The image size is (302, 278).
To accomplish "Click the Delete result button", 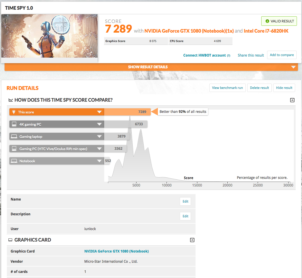I will coord(259,88).
